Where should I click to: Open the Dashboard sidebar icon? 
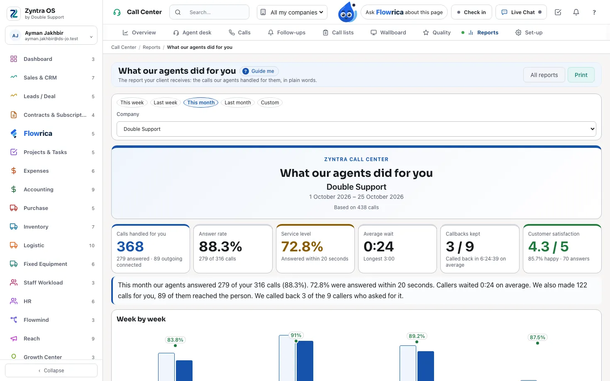click(14, 59)
